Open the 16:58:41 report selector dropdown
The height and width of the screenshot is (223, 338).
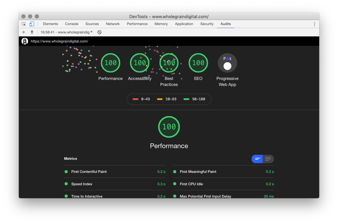coord(66,32)
